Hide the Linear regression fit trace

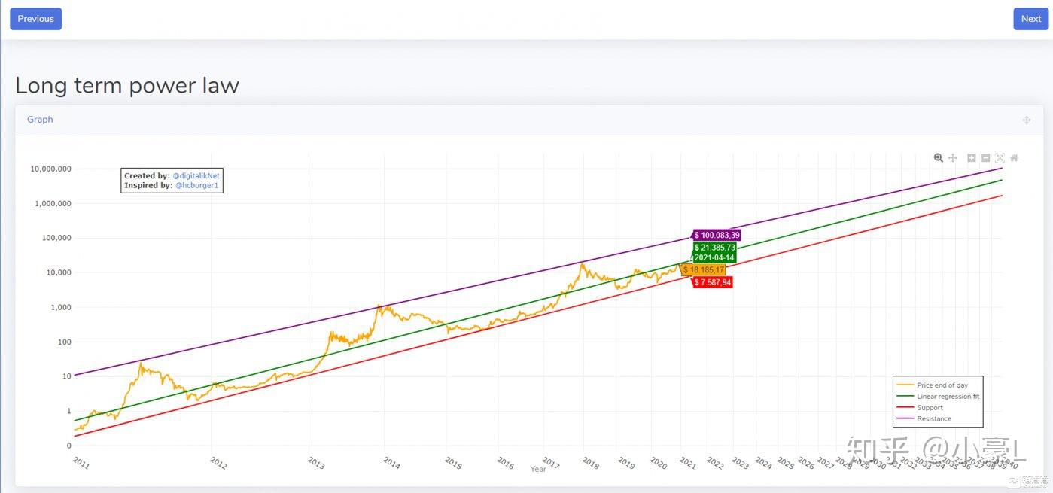click(948, 397)
